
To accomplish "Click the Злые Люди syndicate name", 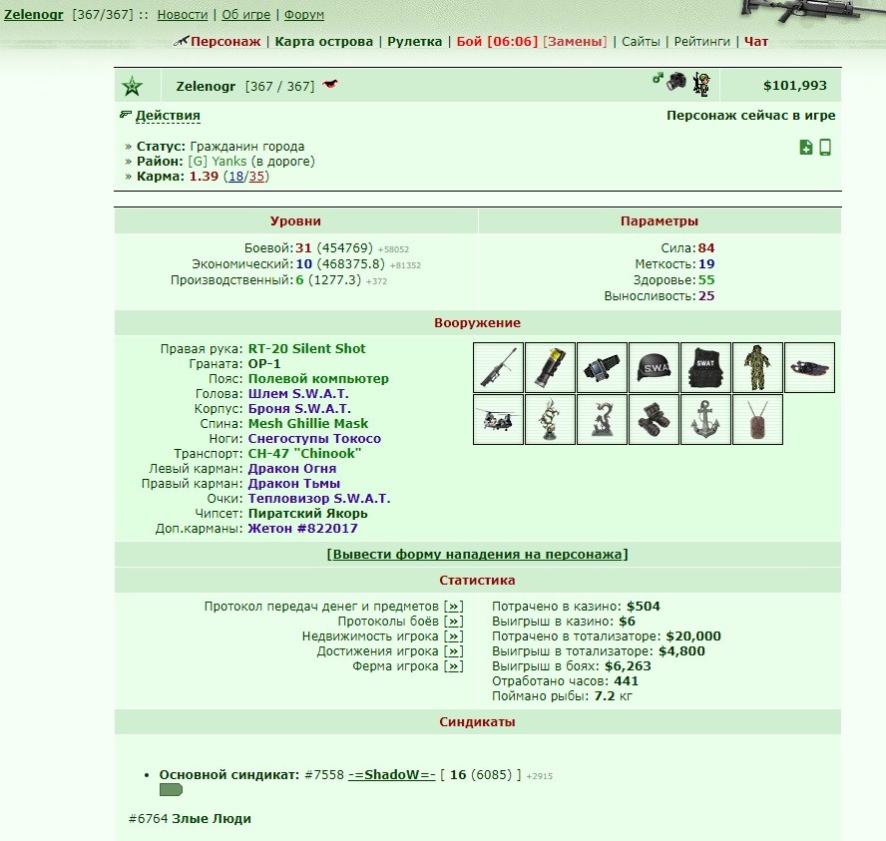I will click(x=212, y=818).
